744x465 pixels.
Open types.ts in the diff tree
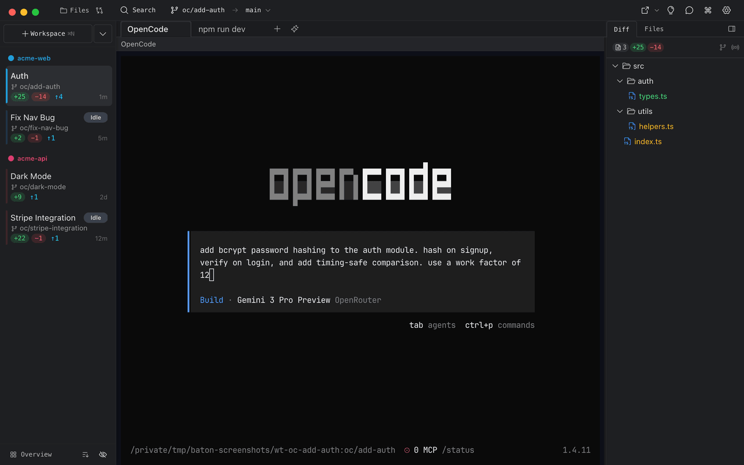pos(653,96)
